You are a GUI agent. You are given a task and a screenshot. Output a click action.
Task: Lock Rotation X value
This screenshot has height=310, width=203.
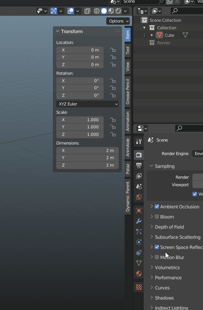point(113,81)
